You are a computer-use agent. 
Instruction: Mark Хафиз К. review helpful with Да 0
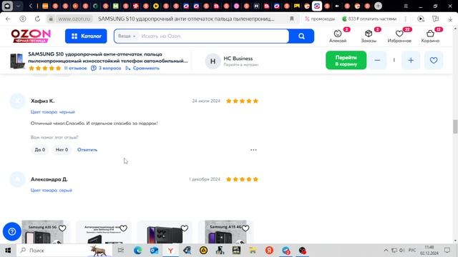(x=40, y=150)
